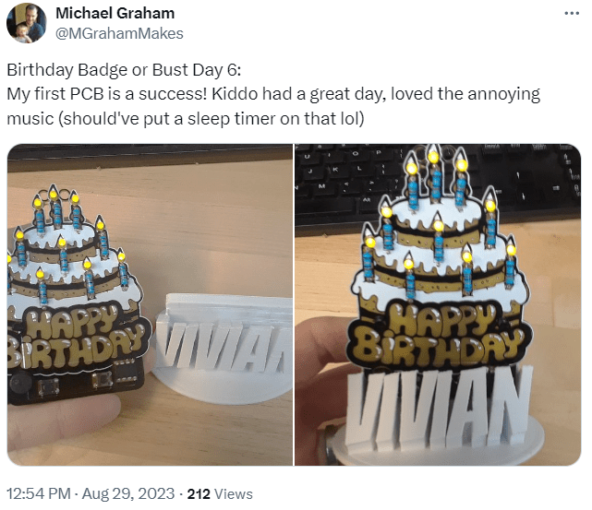The width and height of the screenshot is (592, 510).
Task: Click the word 'Views' beside 212
Action: click(234, 493)
